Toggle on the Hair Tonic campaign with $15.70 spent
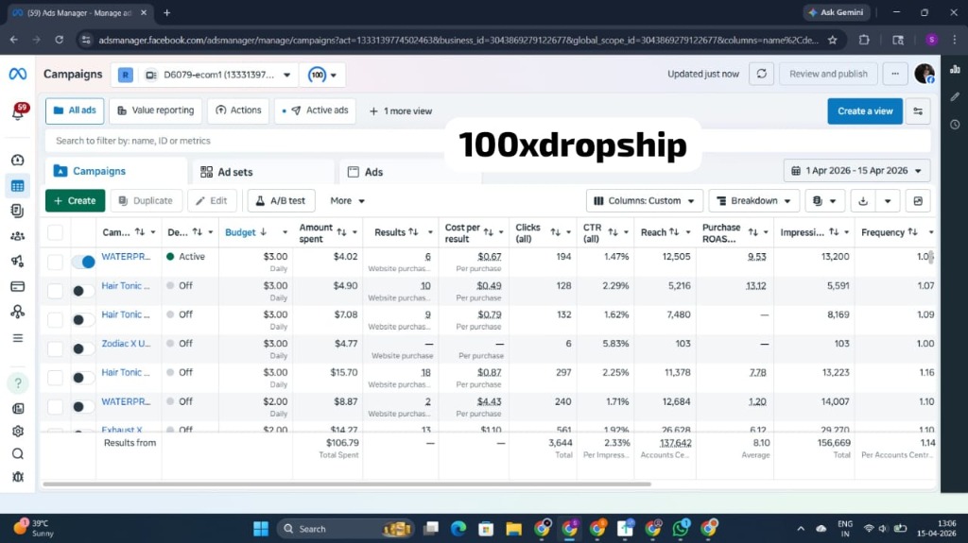 pyautogui.click(x=83, y=378)
